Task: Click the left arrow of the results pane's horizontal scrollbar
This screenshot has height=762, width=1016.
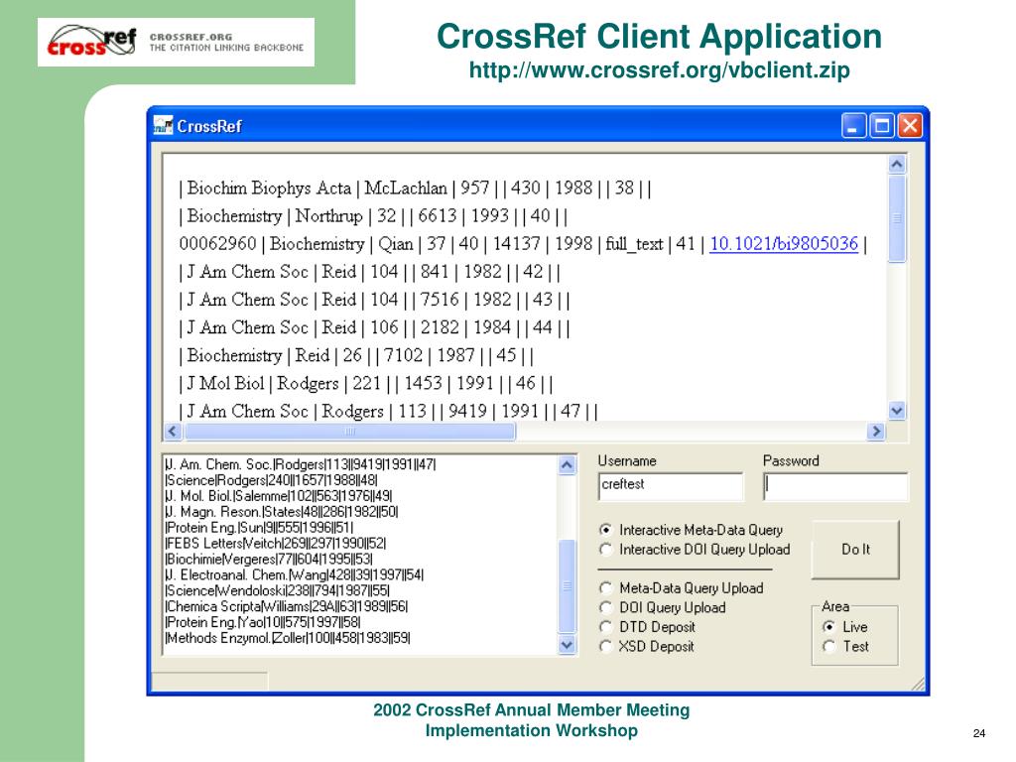Action: pos(173,431)
